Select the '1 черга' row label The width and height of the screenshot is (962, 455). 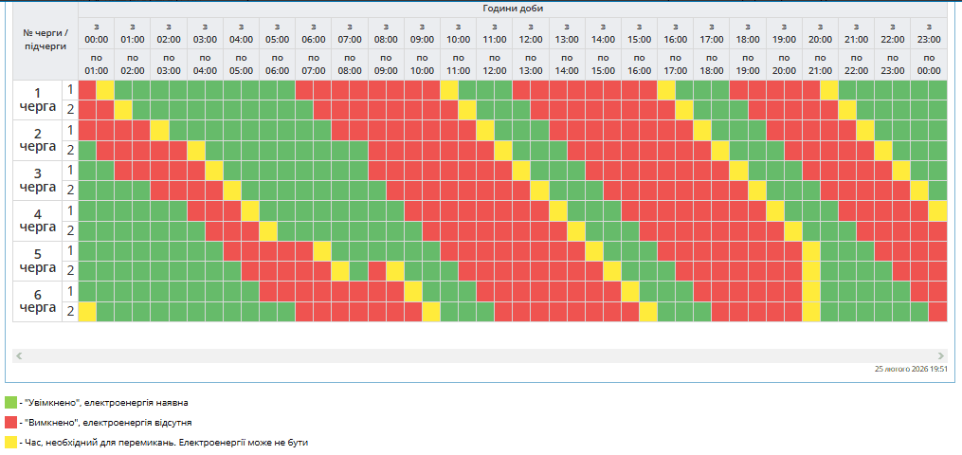pyautogui.click(x=37, y=100)
